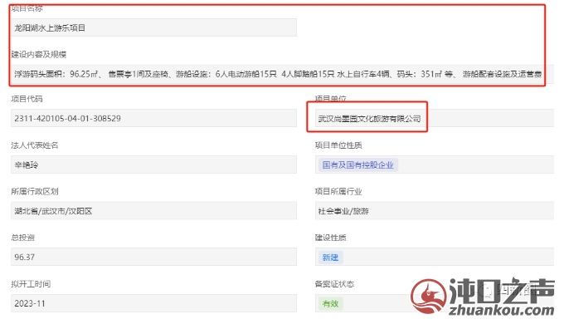Click the 项目代码 label

pyautogui.click(x=27, y=99)
